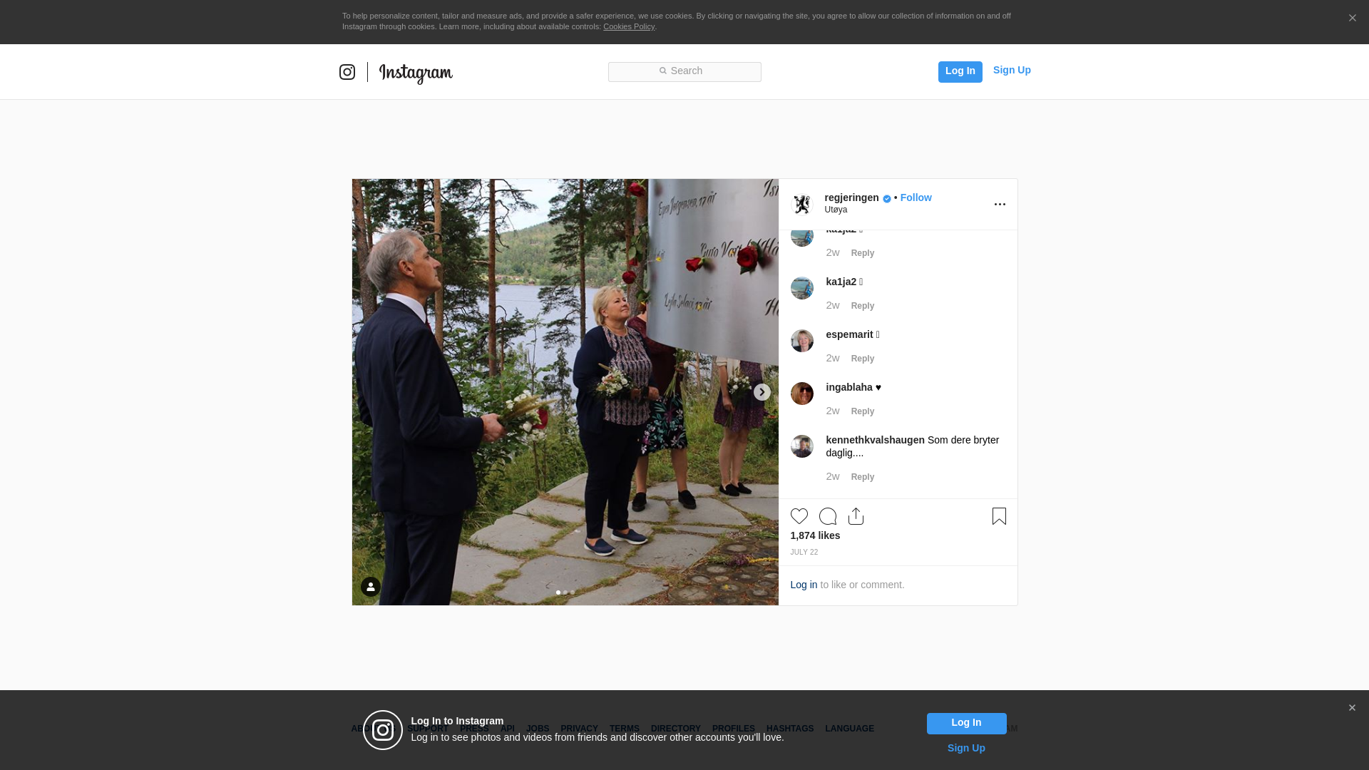Click Sign Up in the bottom banner
This screenshot has height=770, width=1369.
pyautogui.click(x=966, y=748)
